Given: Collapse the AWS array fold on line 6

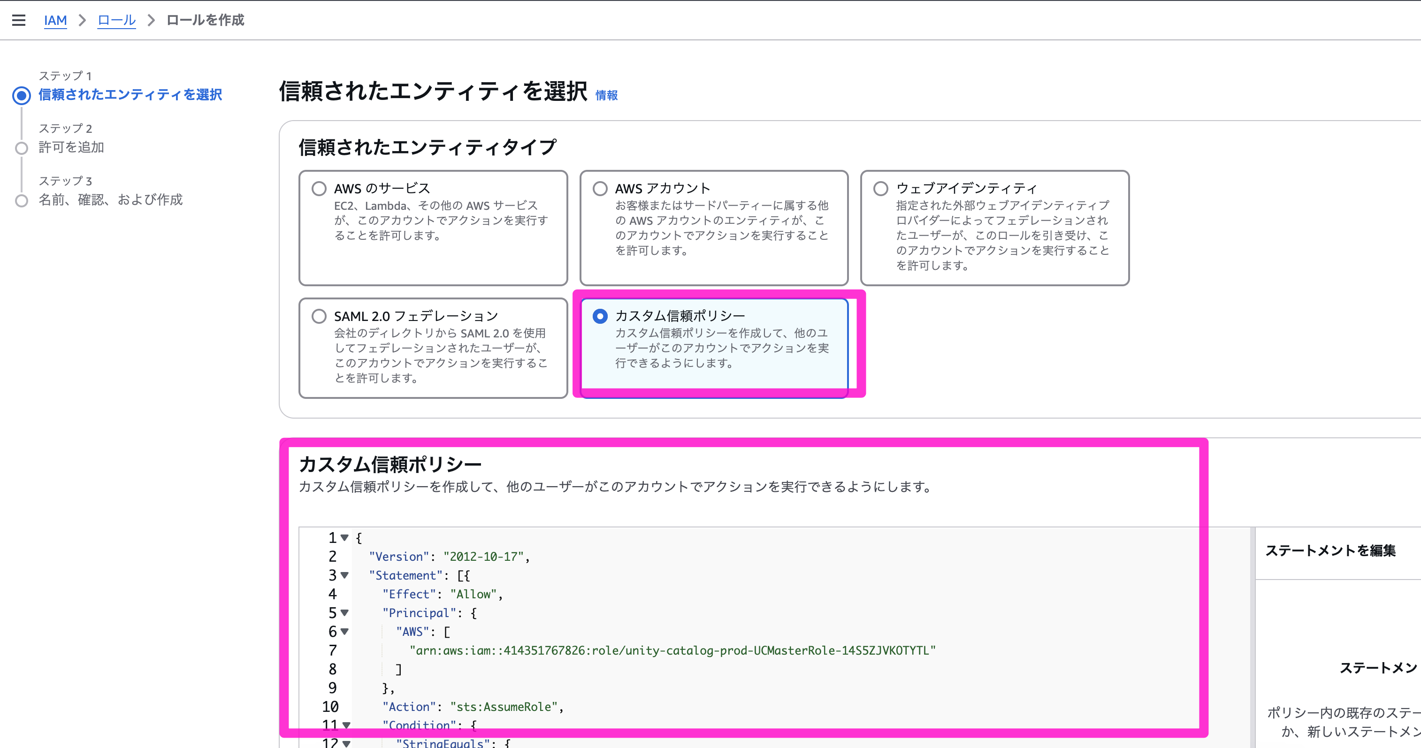Looking at the screenshot, I should (345, 632).
